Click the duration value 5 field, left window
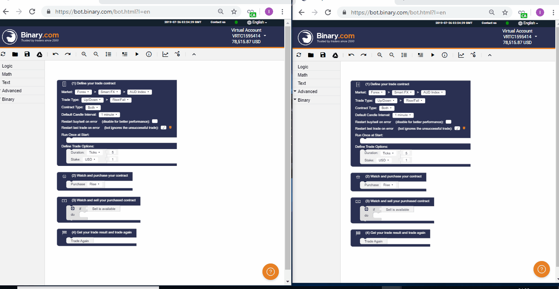 coord(112,152)
